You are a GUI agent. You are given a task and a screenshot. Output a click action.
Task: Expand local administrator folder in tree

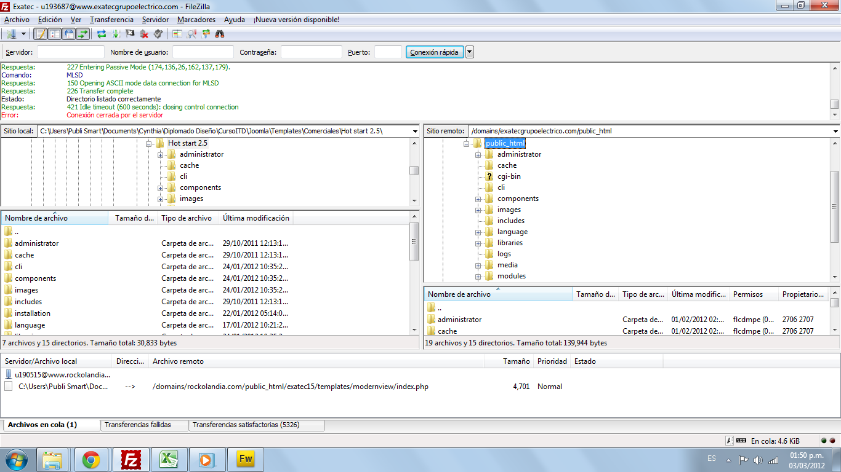coord(160,154)
